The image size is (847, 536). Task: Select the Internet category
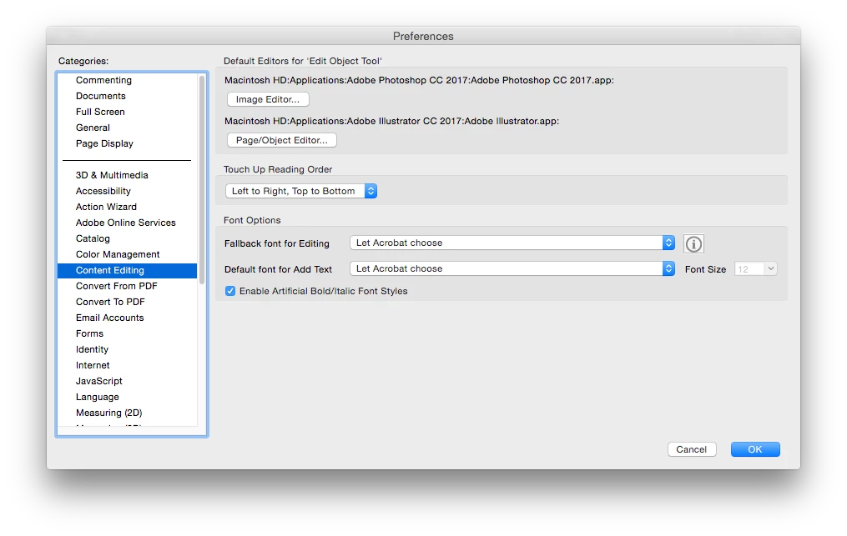(128, 365)
